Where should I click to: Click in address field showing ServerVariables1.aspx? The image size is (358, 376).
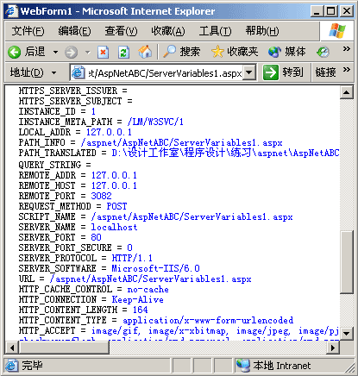coord(165,73)
